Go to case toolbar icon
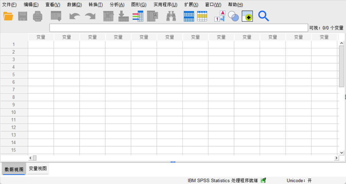346x184 pixels. click(x=108, y=16)
